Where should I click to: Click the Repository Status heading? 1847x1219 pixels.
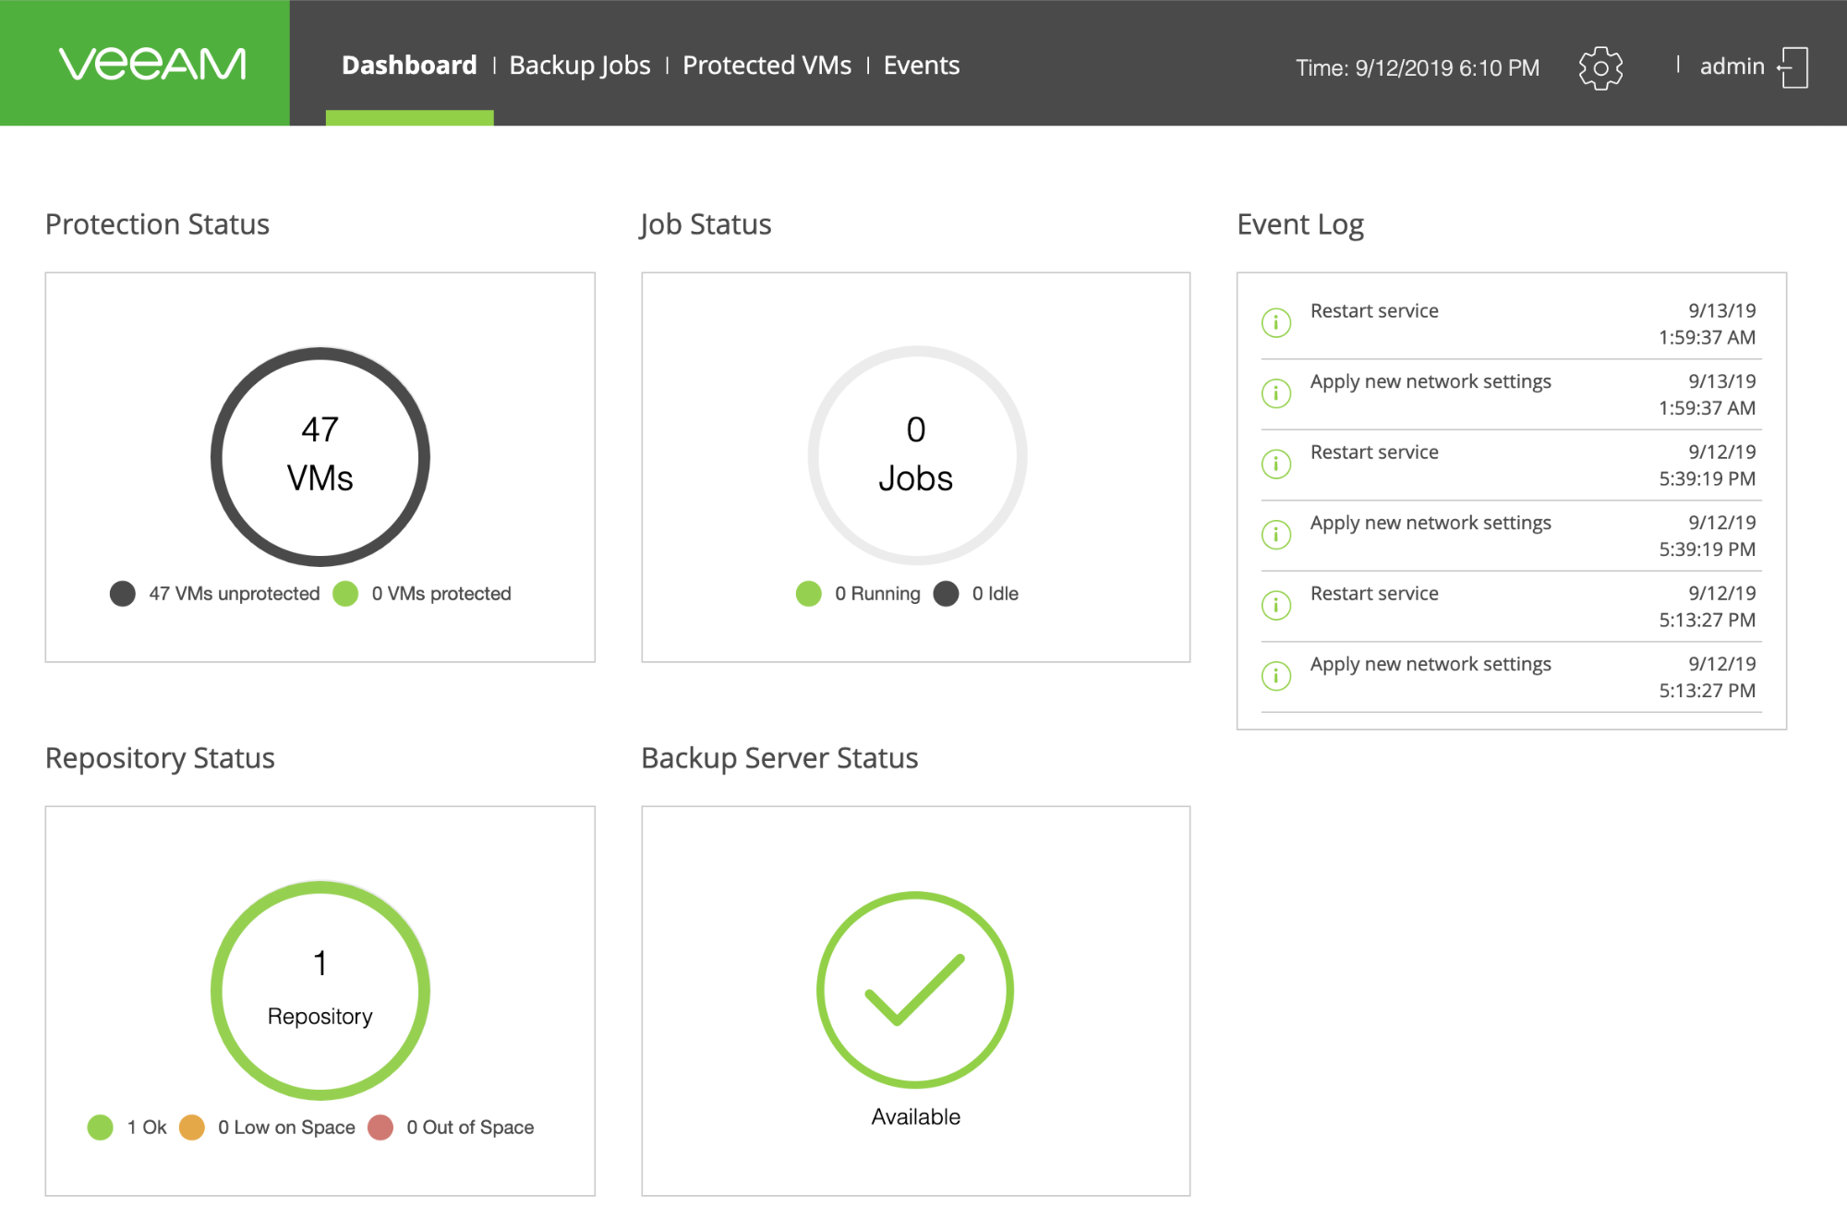click(160, 758)
